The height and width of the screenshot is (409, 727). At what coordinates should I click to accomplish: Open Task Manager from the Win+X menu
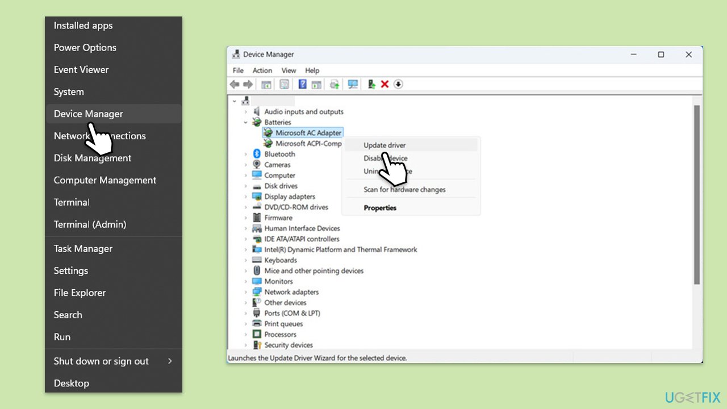114,249
